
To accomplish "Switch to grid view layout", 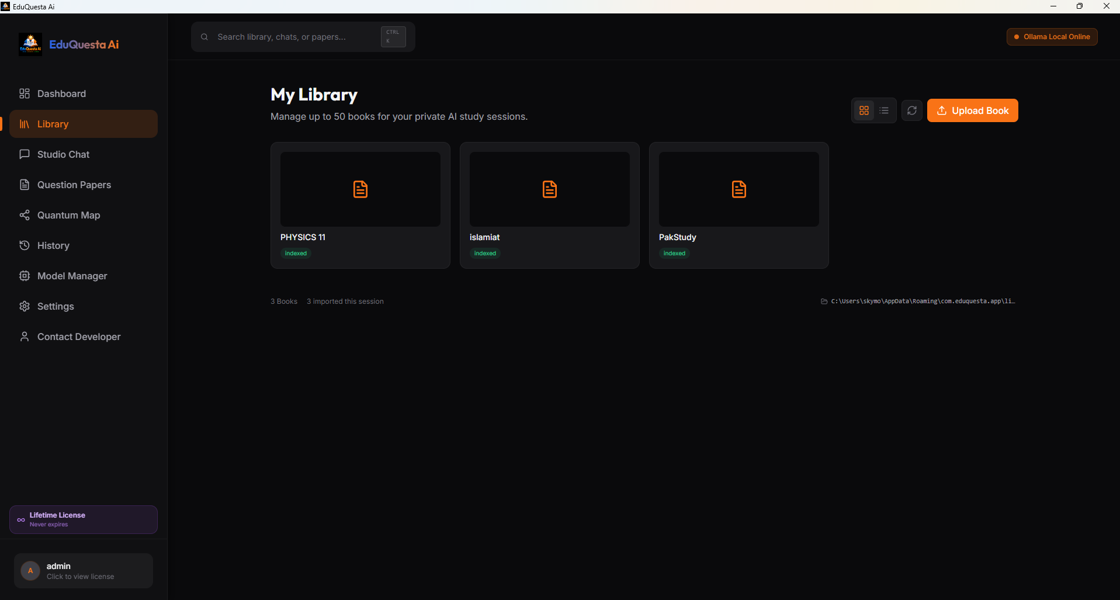I will [x=864, y=110].
